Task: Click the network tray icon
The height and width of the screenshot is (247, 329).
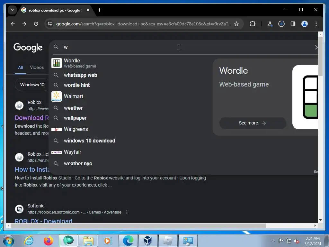Action: (x=289, y=241)
